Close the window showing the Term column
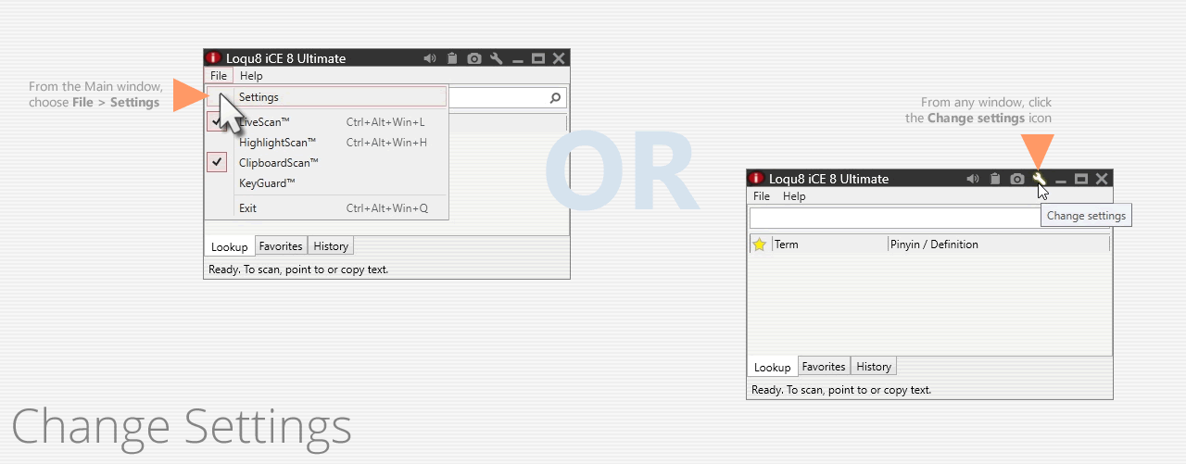Screen dimensions: 1186x464 click(x=1102, y=179)
